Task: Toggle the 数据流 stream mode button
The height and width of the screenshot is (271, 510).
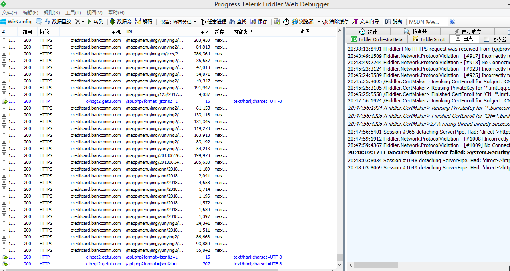Action: pos(121,22)
